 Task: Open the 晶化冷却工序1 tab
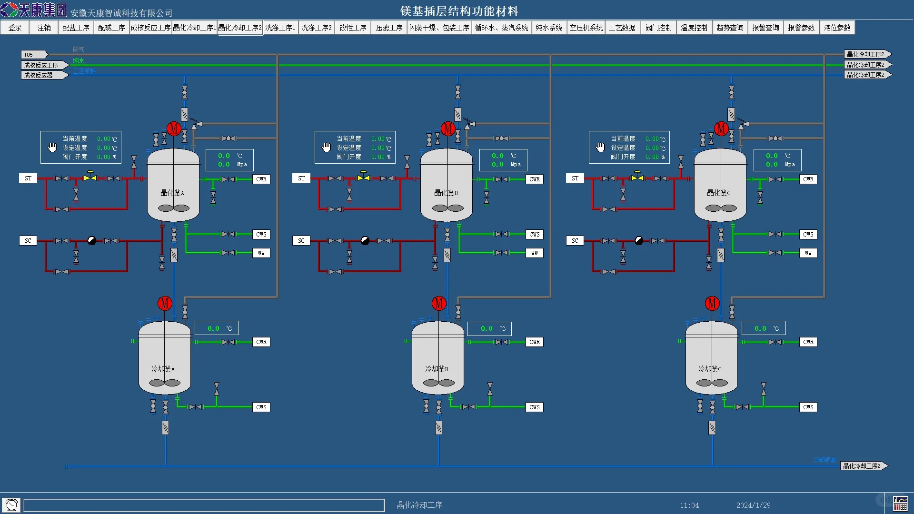point(194,28)
